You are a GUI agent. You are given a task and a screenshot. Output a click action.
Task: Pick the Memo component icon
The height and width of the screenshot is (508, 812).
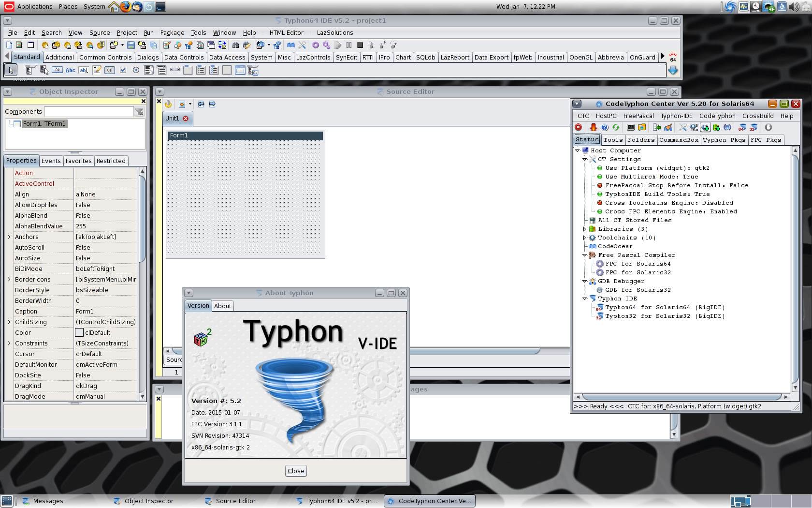pyautogui.click(x=97, y=70)
